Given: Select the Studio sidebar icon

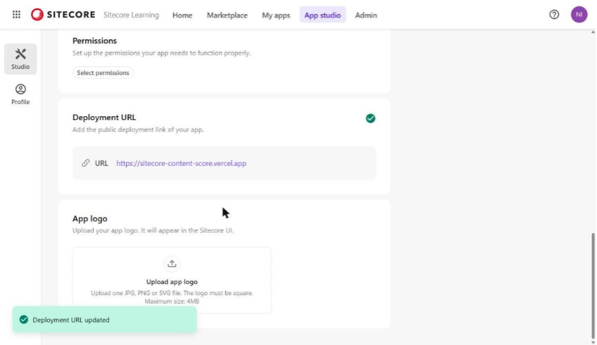Looking at the screenshot, I should point(21,59).
